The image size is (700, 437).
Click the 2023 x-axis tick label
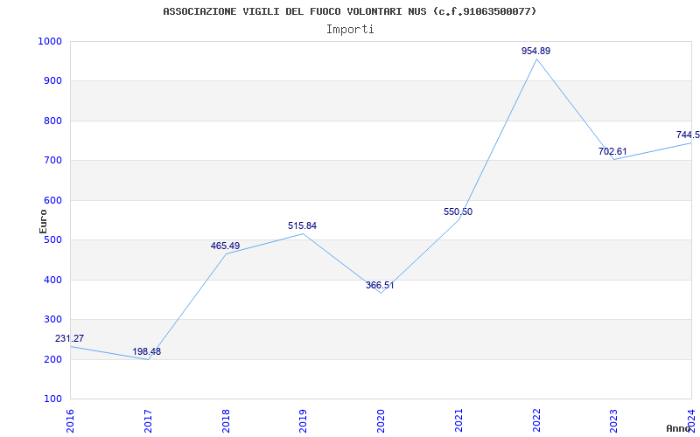[614, 420]
